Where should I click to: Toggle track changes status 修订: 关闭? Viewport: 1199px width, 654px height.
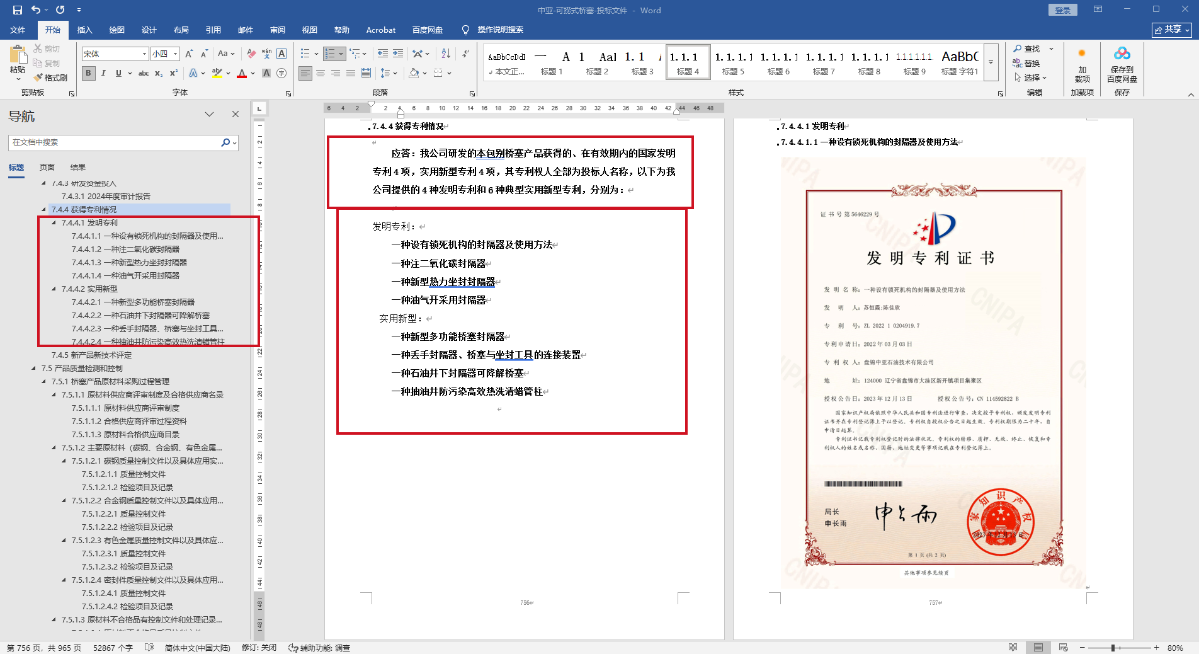pos(259,648)
